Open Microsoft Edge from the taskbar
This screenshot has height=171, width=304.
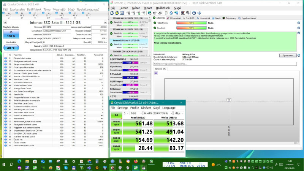pos(19,161)
